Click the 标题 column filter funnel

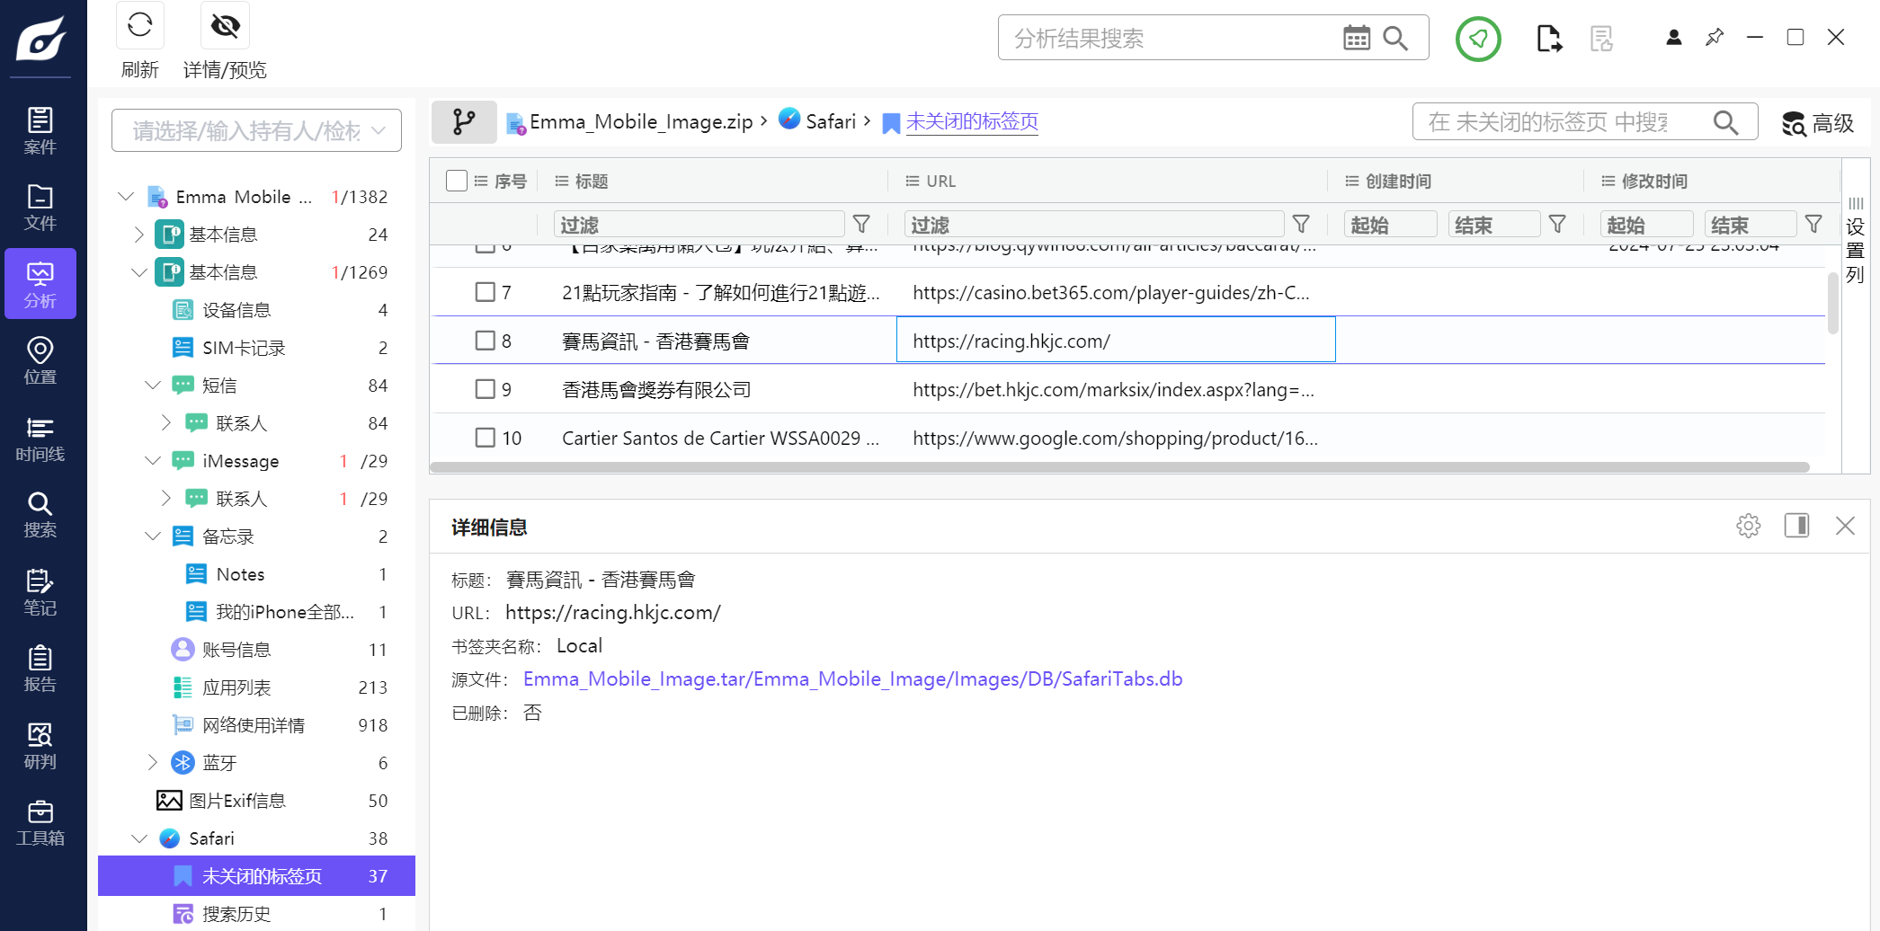click(861, 224)
